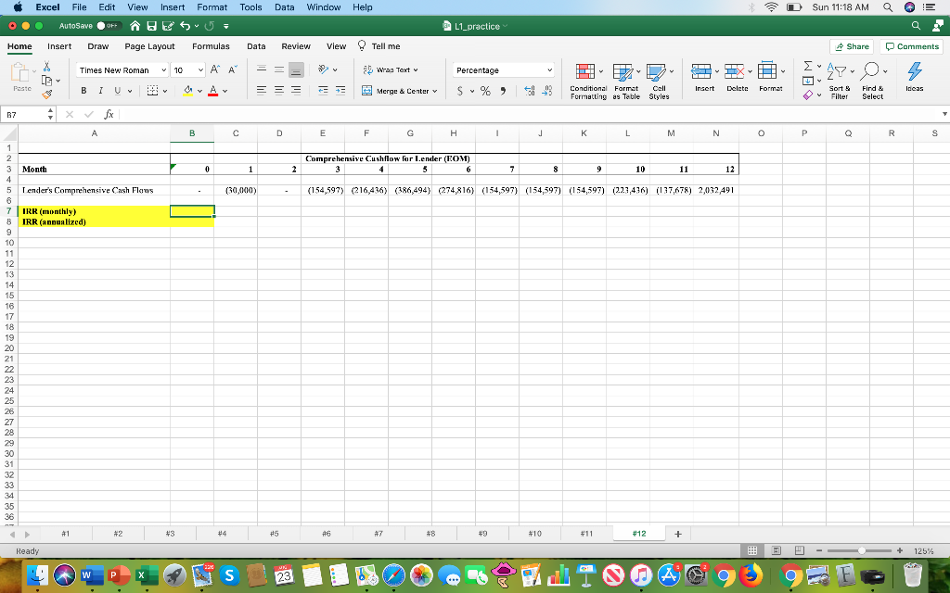
Task: Click the Delete cells icon
Action: [738, 78]
